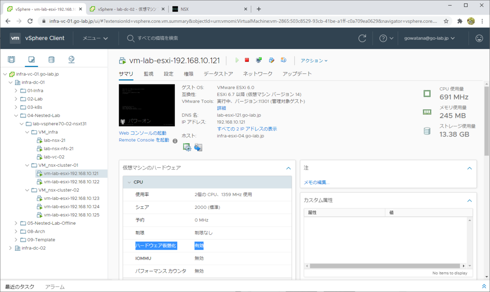
Task: Select vm-lab-esxi-192.168.10.122 in the tree
Action: (71, 181)
